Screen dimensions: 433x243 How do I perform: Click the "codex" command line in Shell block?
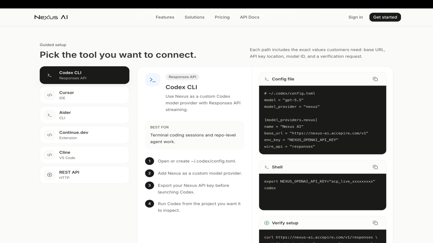click(270, 188)
